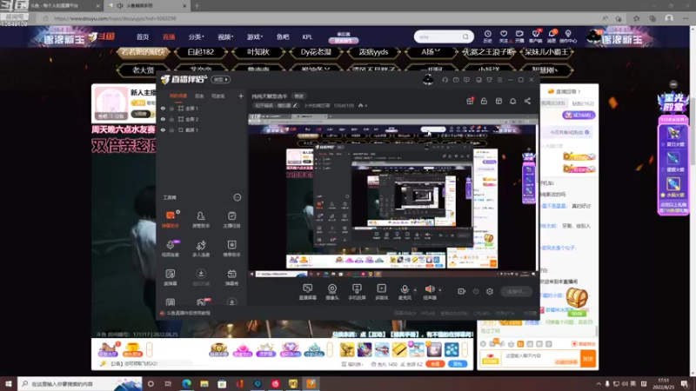Open a new browser tab
The width and height of the screenshot is (696, 391).
[x=197, y=6]
